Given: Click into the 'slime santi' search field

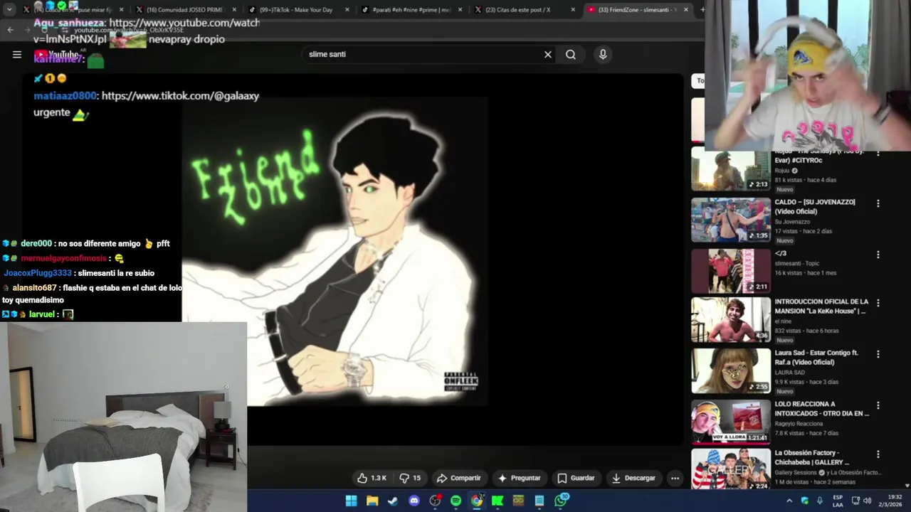Looking at the screenshot, I should pos(420,55).
